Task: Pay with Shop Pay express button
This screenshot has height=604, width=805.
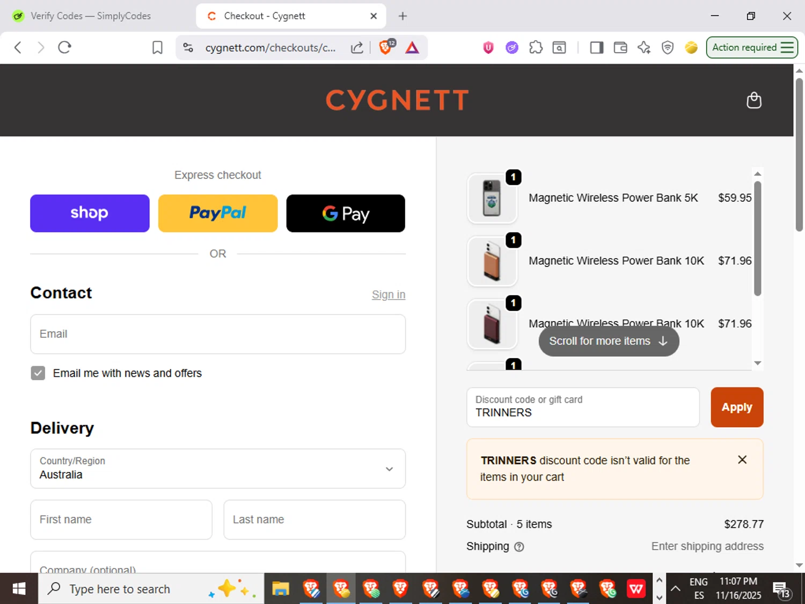Action: point(90,213)
